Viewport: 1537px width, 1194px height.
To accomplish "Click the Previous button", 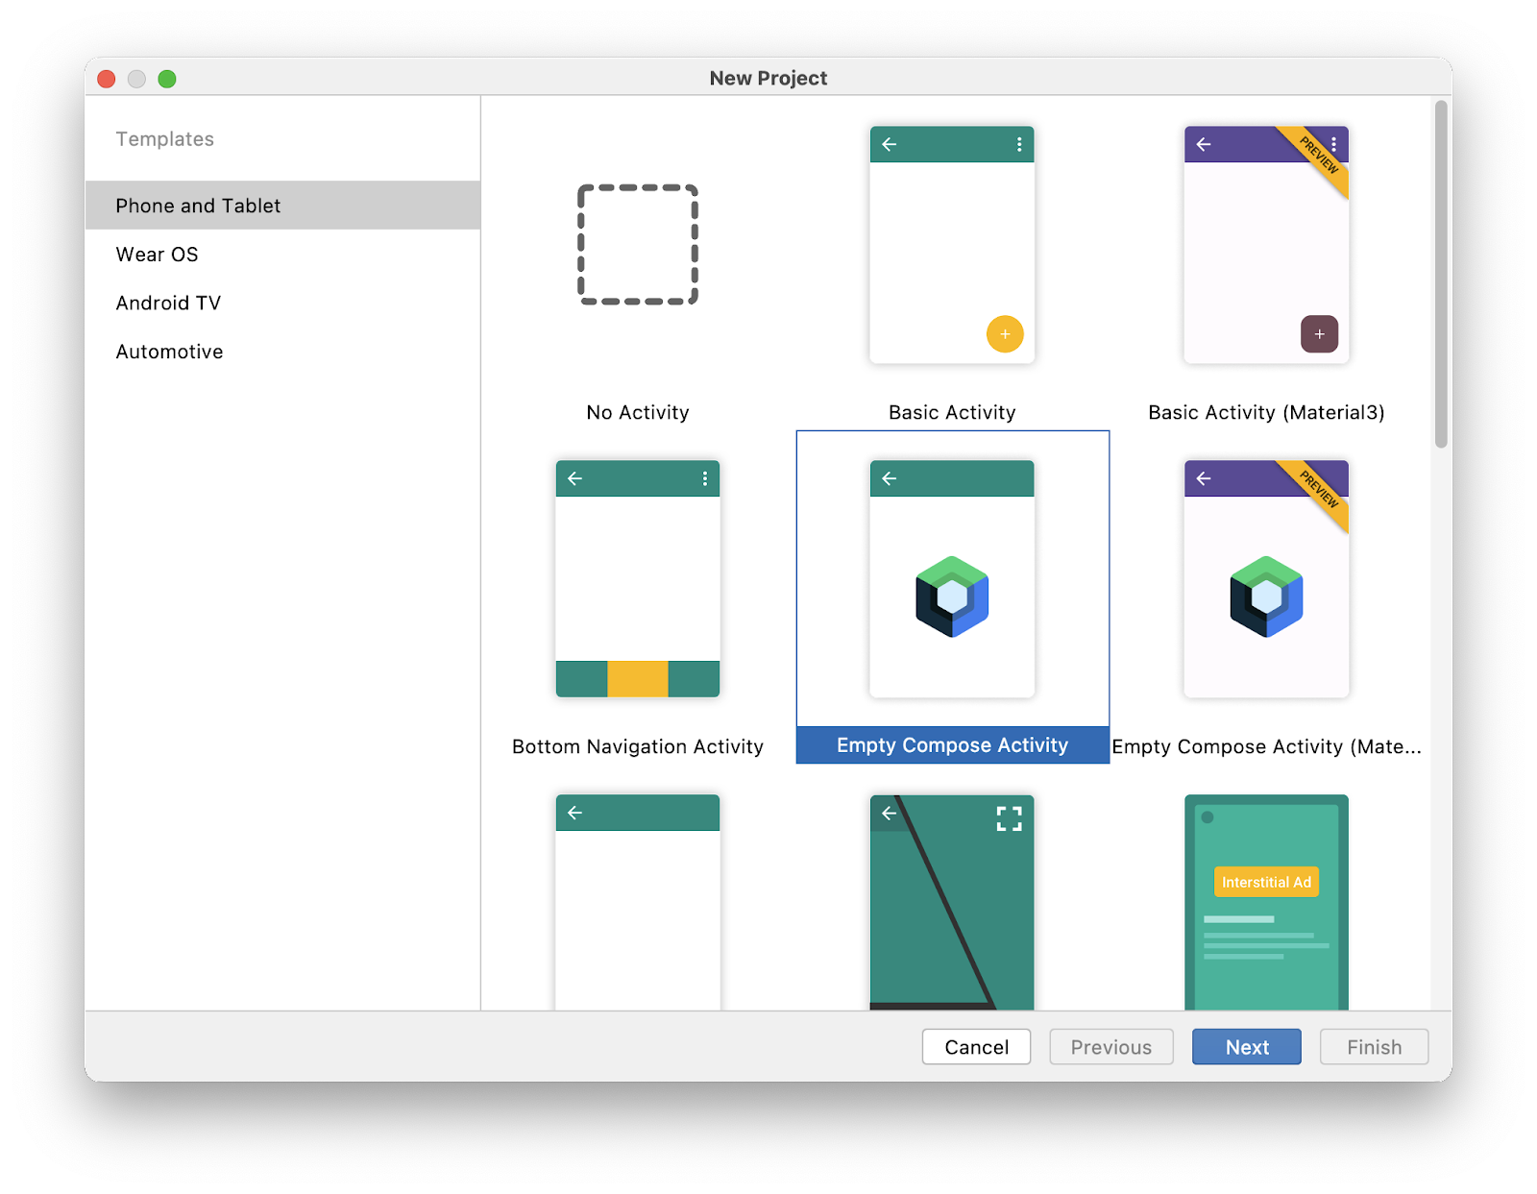I will [1110, 1046].
